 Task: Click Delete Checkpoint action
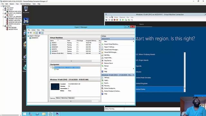coord(110,88)
